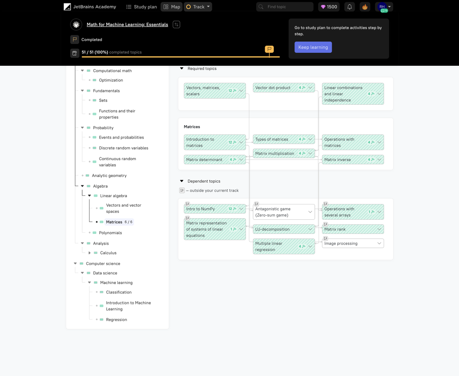Click the outside-track icon on Antagonistic game

coord(257,204)
